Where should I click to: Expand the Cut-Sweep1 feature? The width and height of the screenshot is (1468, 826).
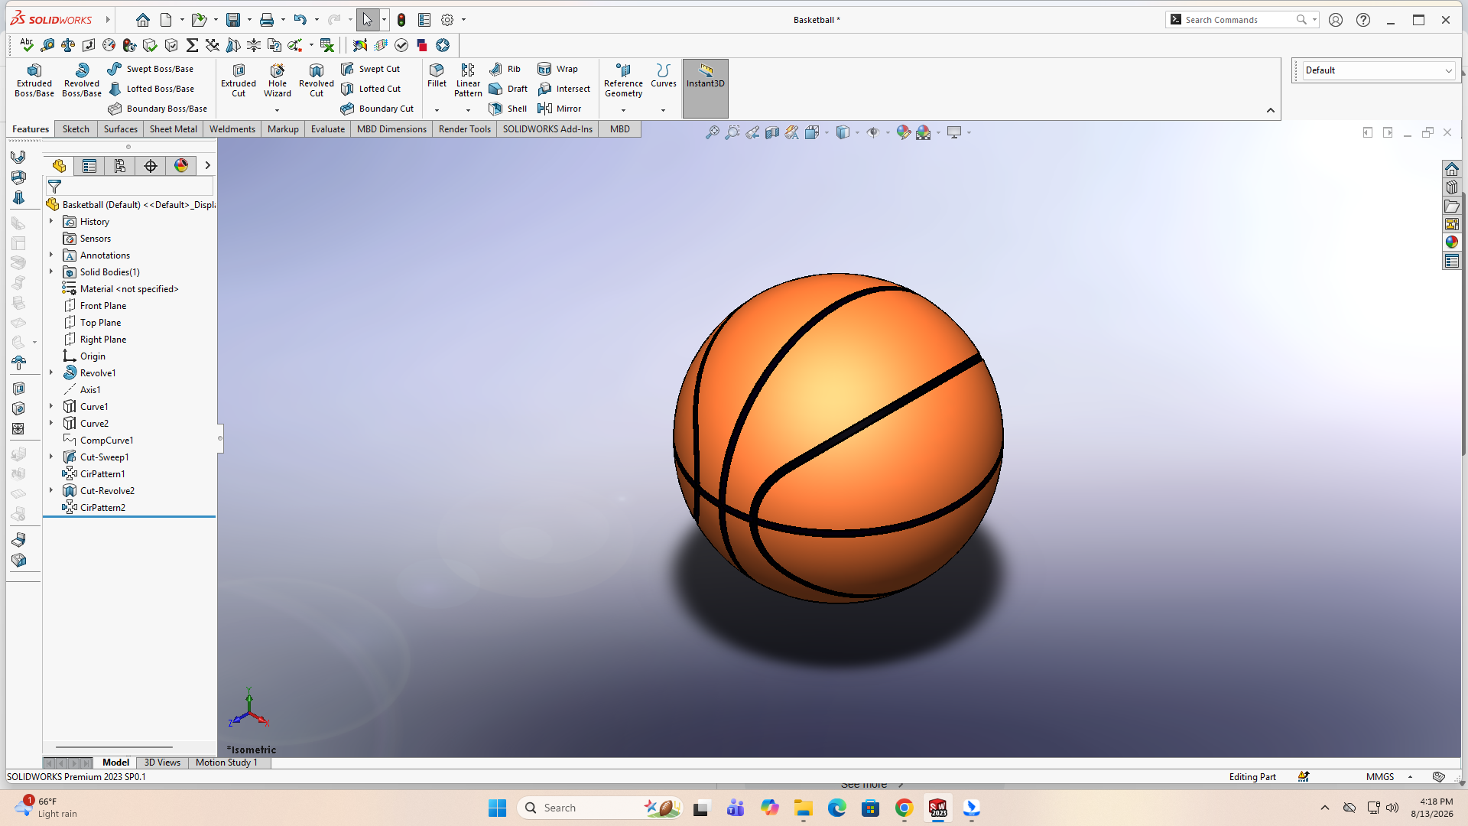pyautogui.click(x=51, y=457)
